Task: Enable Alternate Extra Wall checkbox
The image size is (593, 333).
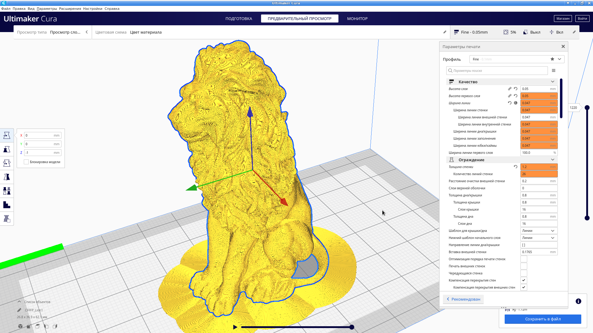Action: (x=524, y=273)
